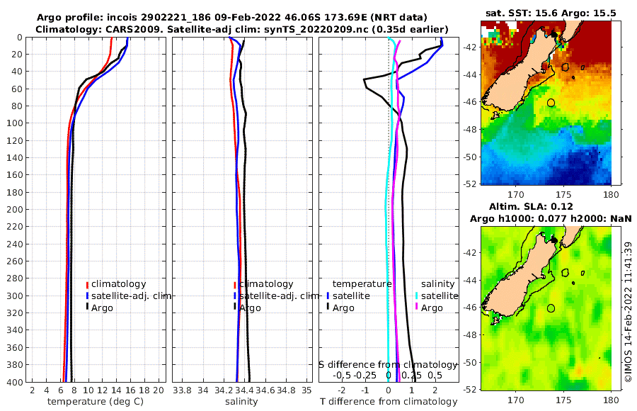Select the 'Altim. SLA: 0.12' heading
The height and width of the screenshot is (411, 637).
click(x=531, y=206)
